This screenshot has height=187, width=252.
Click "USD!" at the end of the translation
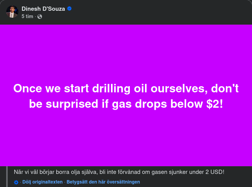click(x=217, y=172)
